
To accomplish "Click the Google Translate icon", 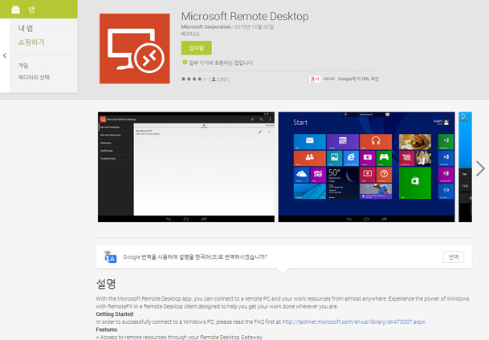I will coord(110,257).
